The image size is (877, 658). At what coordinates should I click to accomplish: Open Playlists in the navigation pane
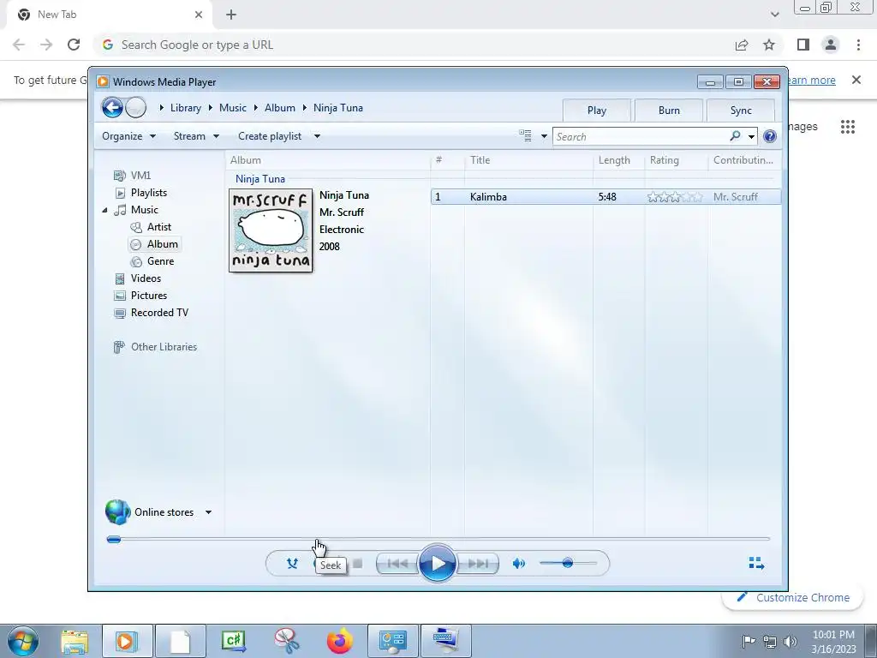point(149,193)
